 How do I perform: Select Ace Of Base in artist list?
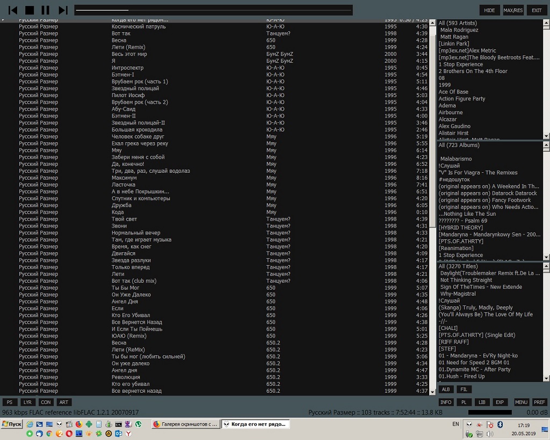(453, 92)
